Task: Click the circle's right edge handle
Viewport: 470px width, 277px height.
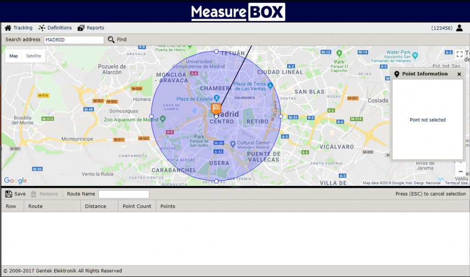Action: pos(281,117)
